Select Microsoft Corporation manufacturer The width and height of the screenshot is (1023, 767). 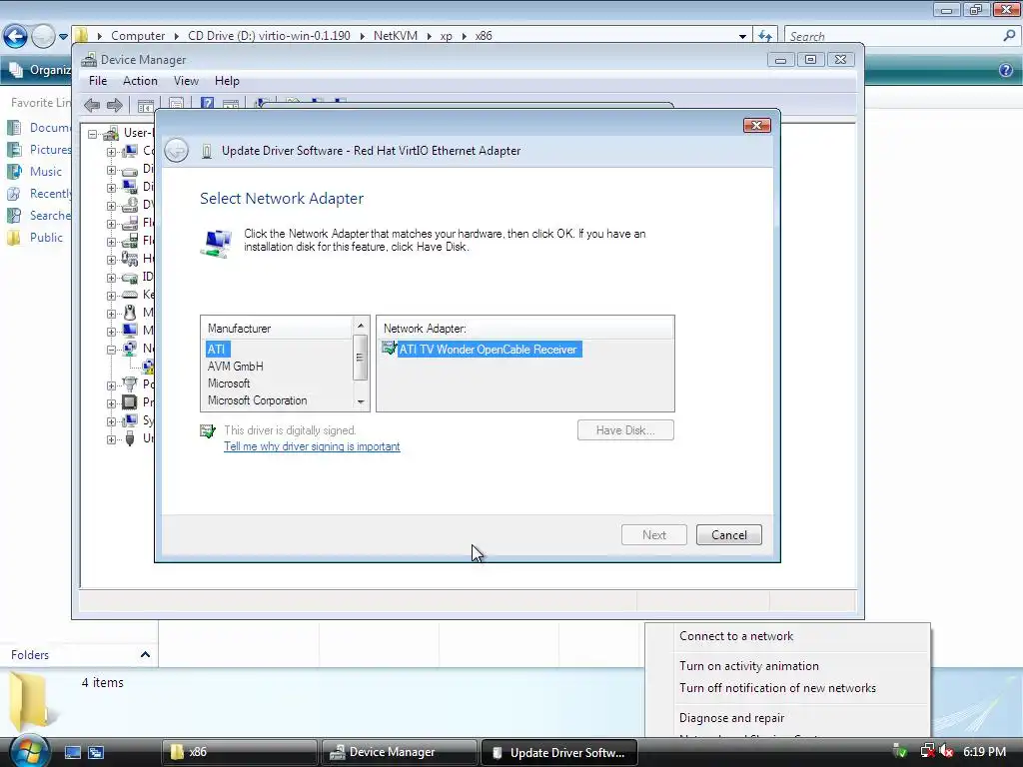257,400
